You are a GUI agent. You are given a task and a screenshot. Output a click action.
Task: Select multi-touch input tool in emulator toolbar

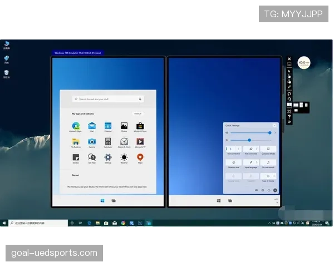[x=289, y=81]
